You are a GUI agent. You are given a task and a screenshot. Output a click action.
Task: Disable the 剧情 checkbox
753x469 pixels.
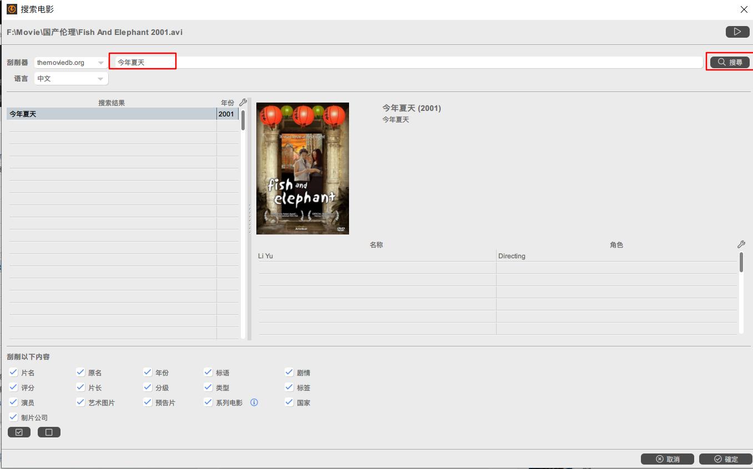coord(289,372)
